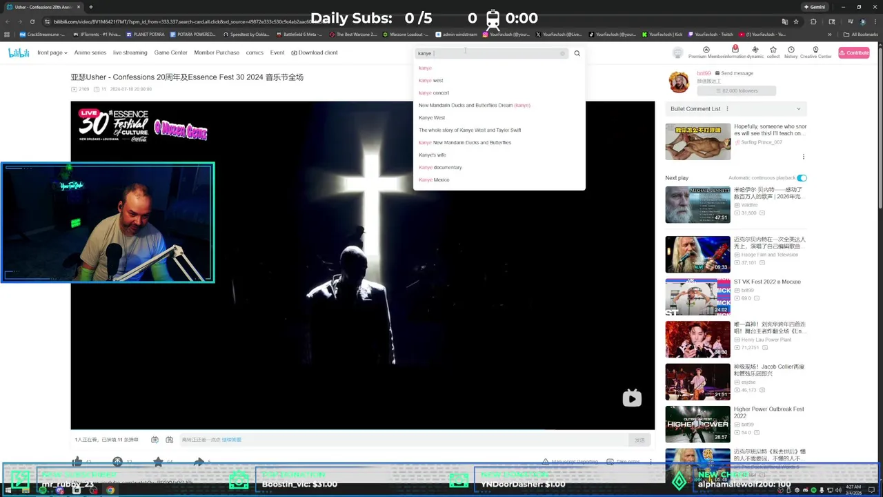Open Premium Member icon
This screenshot has height=497, width=883.
point(706,50)
